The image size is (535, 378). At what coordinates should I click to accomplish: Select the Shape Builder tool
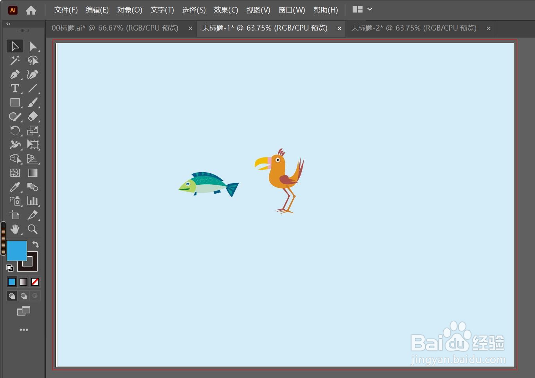pyautogui.click(x=15, y=159)
